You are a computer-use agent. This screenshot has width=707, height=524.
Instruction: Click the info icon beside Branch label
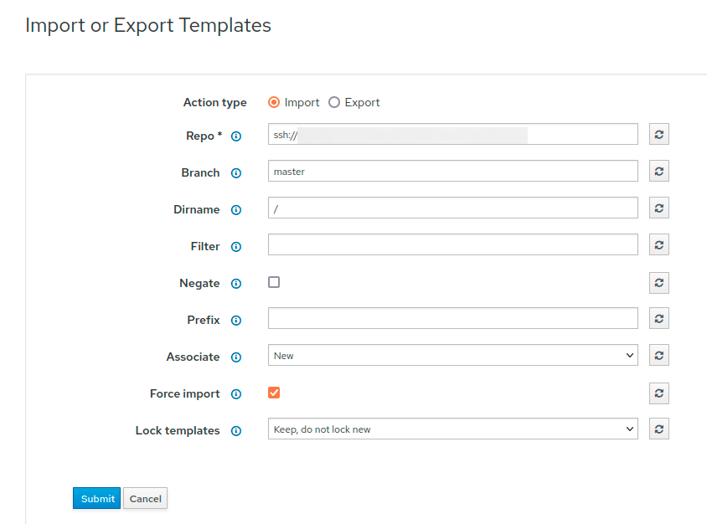point(236,173)
